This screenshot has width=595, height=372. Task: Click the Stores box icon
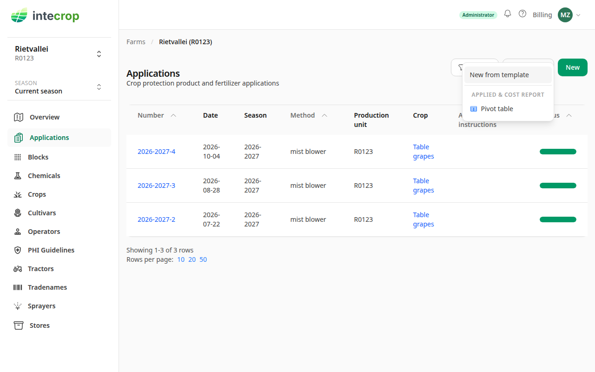coord(19,325)
